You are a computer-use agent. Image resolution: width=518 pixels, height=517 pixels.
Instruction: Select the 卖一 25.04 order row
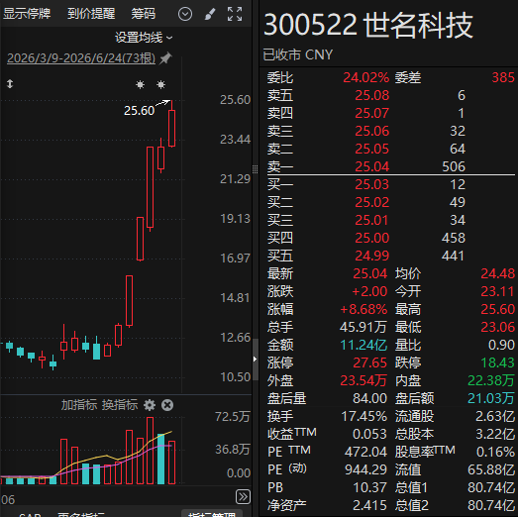(x=391, y=166)
